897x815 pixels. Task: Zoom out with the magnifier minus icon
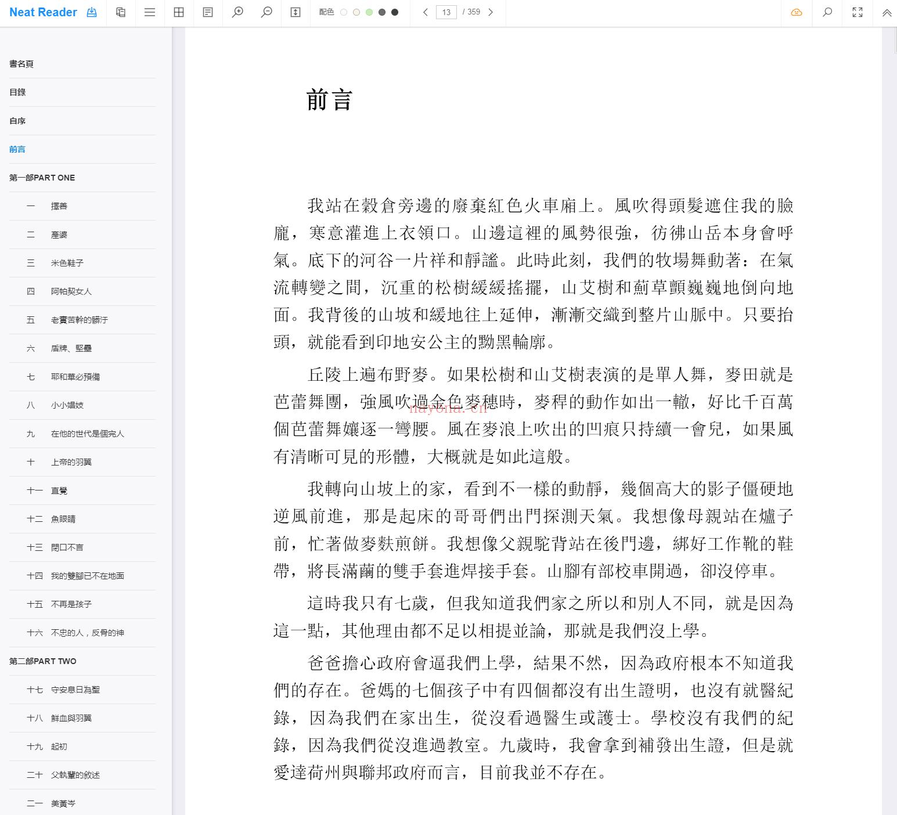tap(266, 12)
